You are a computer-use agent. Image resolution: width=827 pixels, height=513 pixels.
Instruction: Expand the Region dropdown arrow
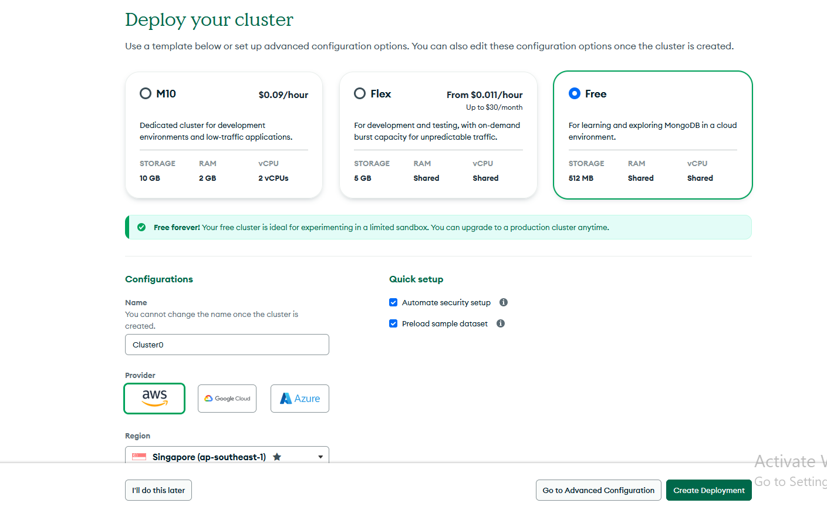click(x=320, y=457)
